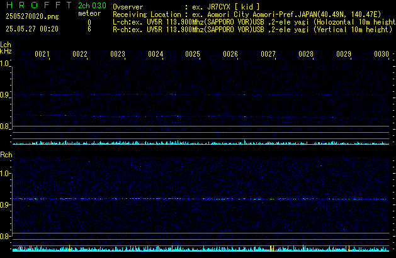Click the Lch cyan signal level graph

(x=201, y=143)
